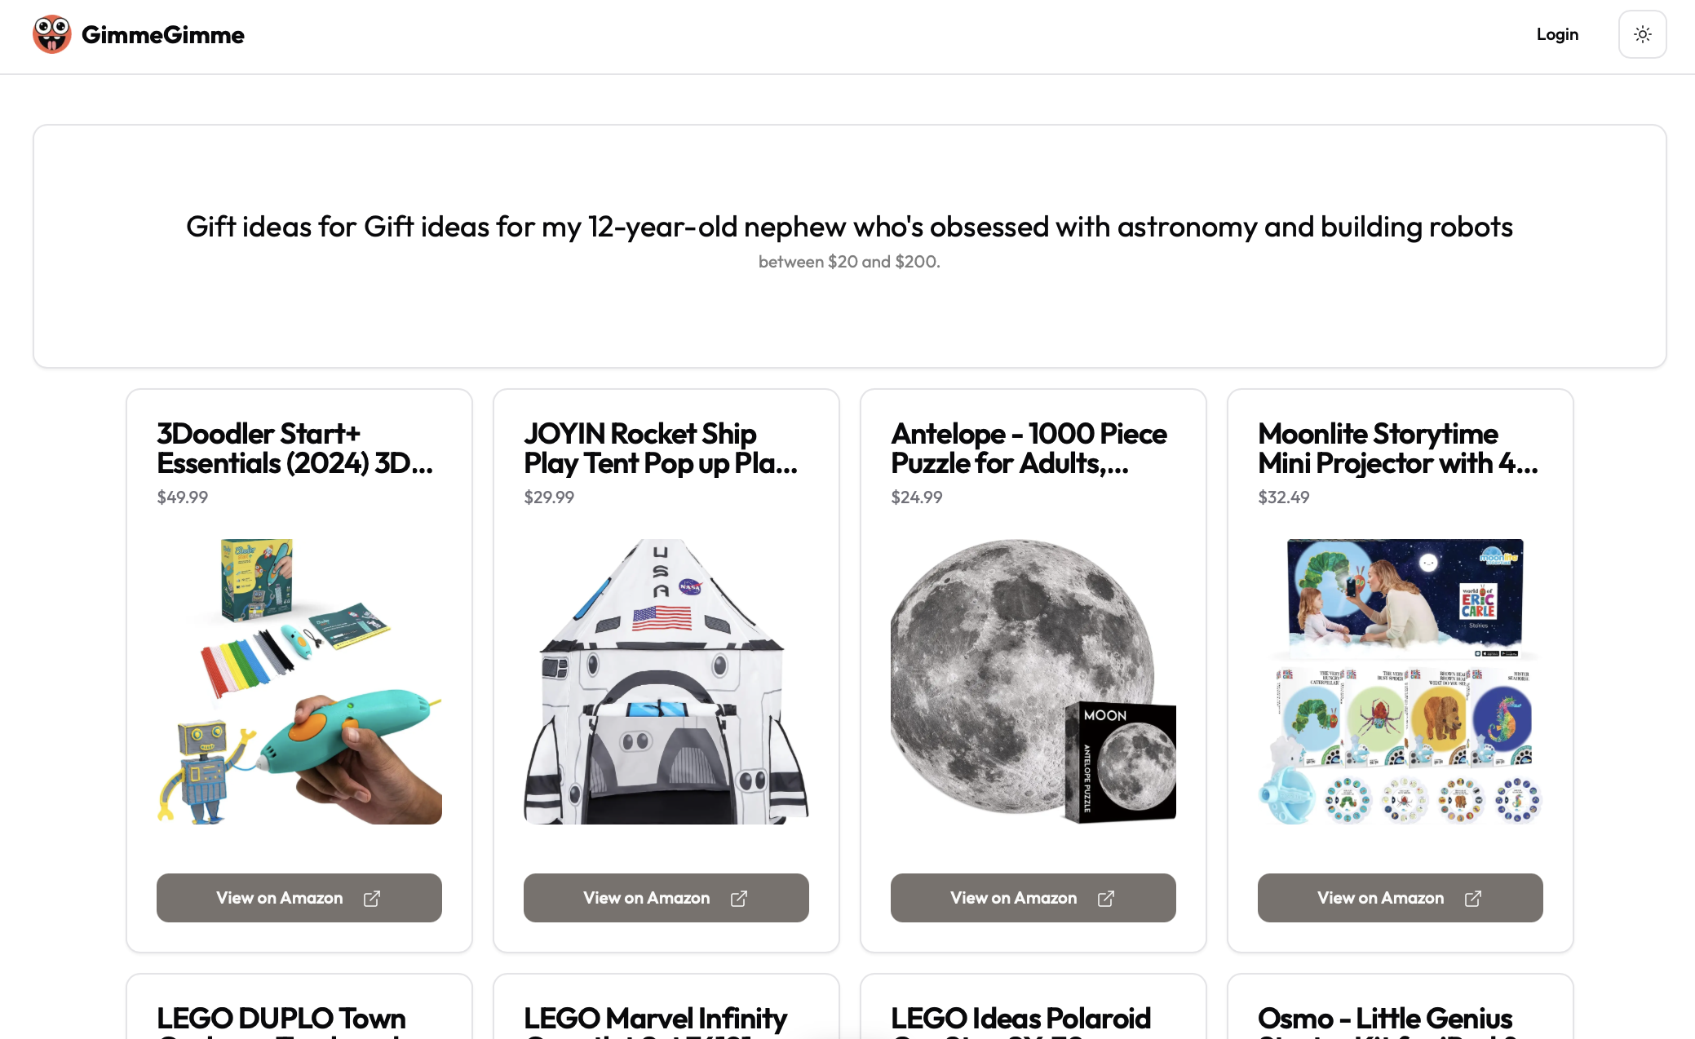The image size is (1695, 1039).
Task: View 3Doodler Start+ Essentials on Amazon
Action: [299, 898]
